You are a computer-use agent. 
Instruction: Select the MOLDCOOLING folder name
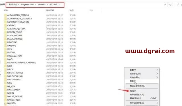tap(15, 76)
